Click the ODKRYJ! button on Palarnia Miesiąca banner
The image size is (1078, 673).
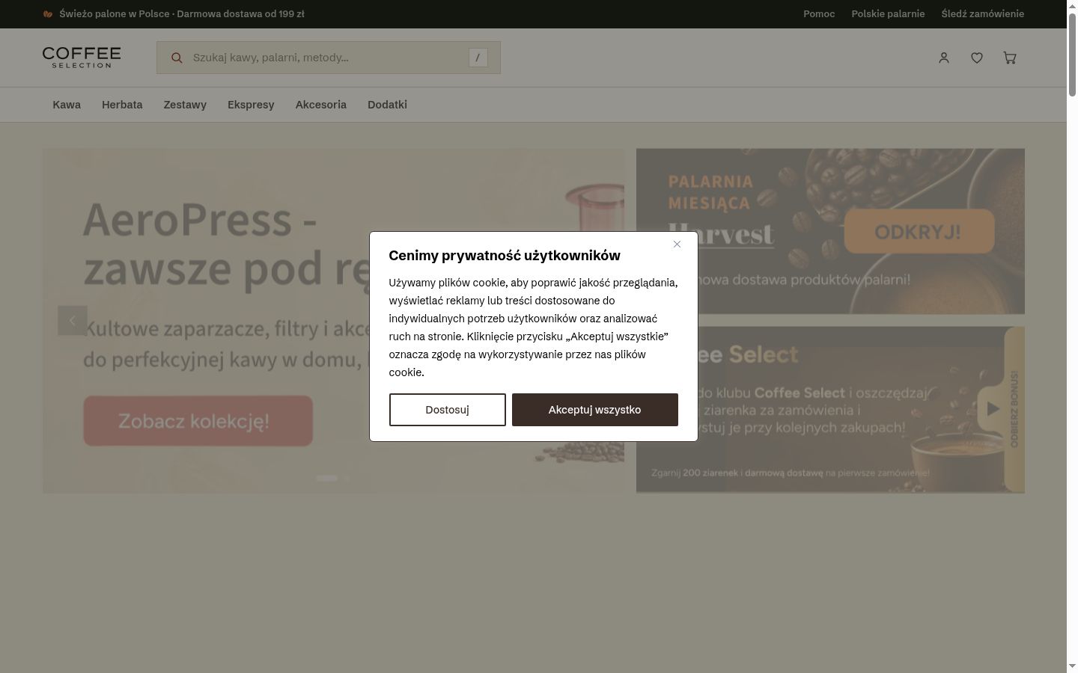[x=919, y=231]
